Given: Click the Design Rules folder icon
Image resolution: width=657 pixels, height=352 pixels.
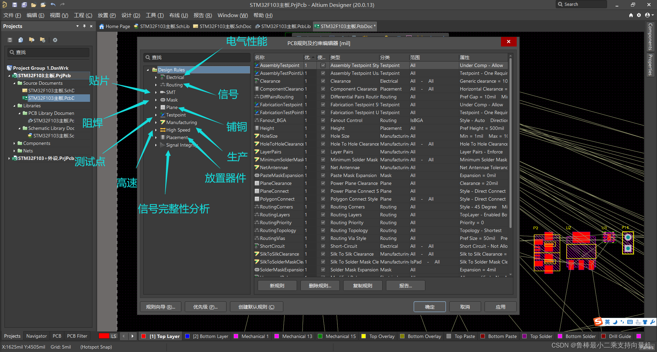Looking at the screenshot, I should point(155,70).
